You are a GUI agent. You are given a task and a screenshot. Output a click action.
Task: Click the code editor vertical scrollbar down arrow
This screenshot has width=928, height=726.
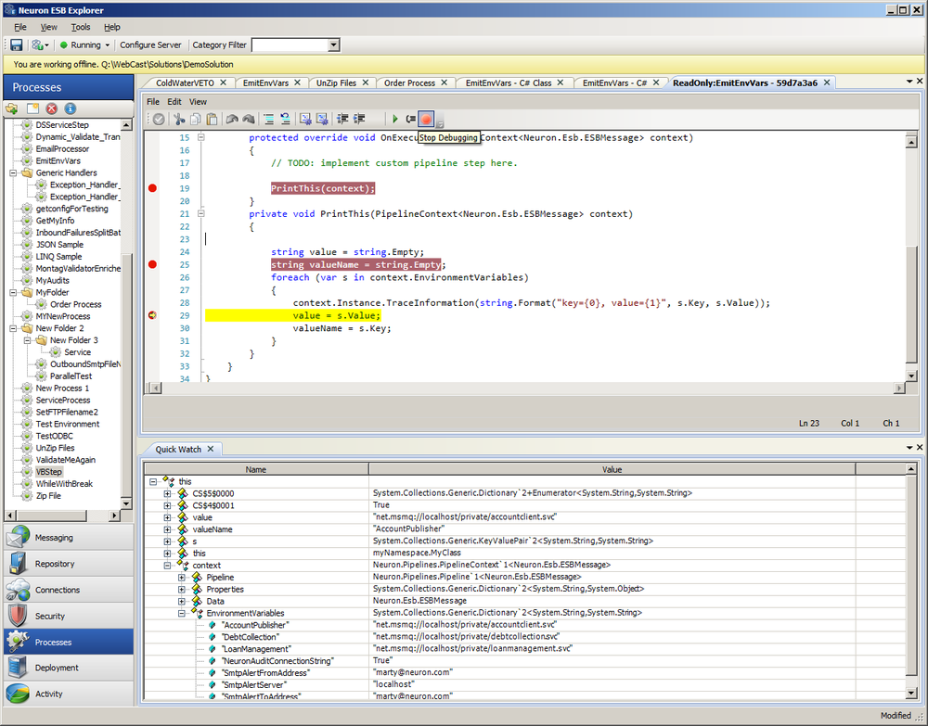[x=911, y=376]
